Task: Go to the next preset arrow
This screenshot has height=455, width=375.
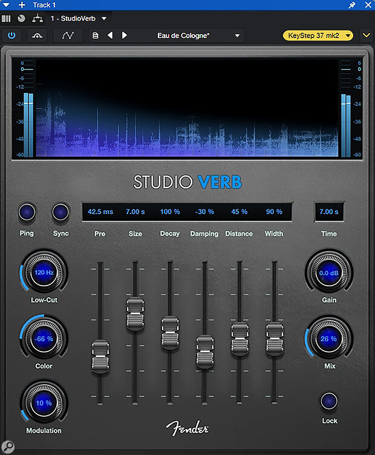Action: pyautogui.click(x=125, y=36)
